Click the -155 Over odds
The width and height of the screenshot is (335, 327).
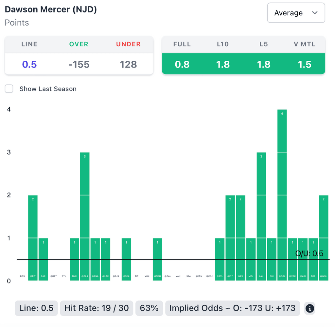[x=79, y=64]
